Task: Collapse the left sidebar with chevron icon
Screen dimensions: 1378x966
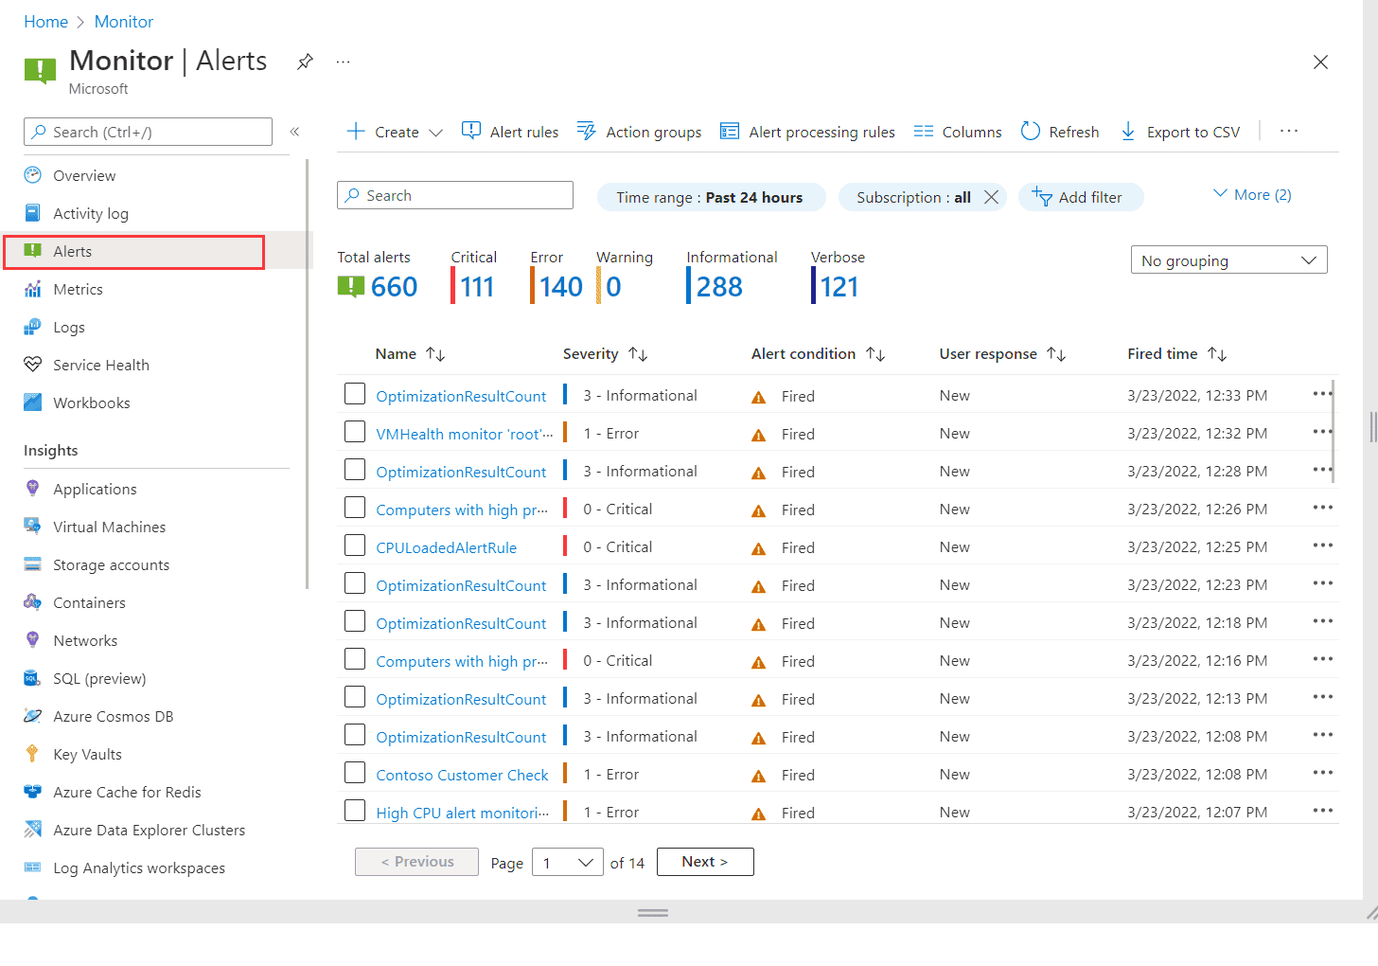Action: point(294,132)
